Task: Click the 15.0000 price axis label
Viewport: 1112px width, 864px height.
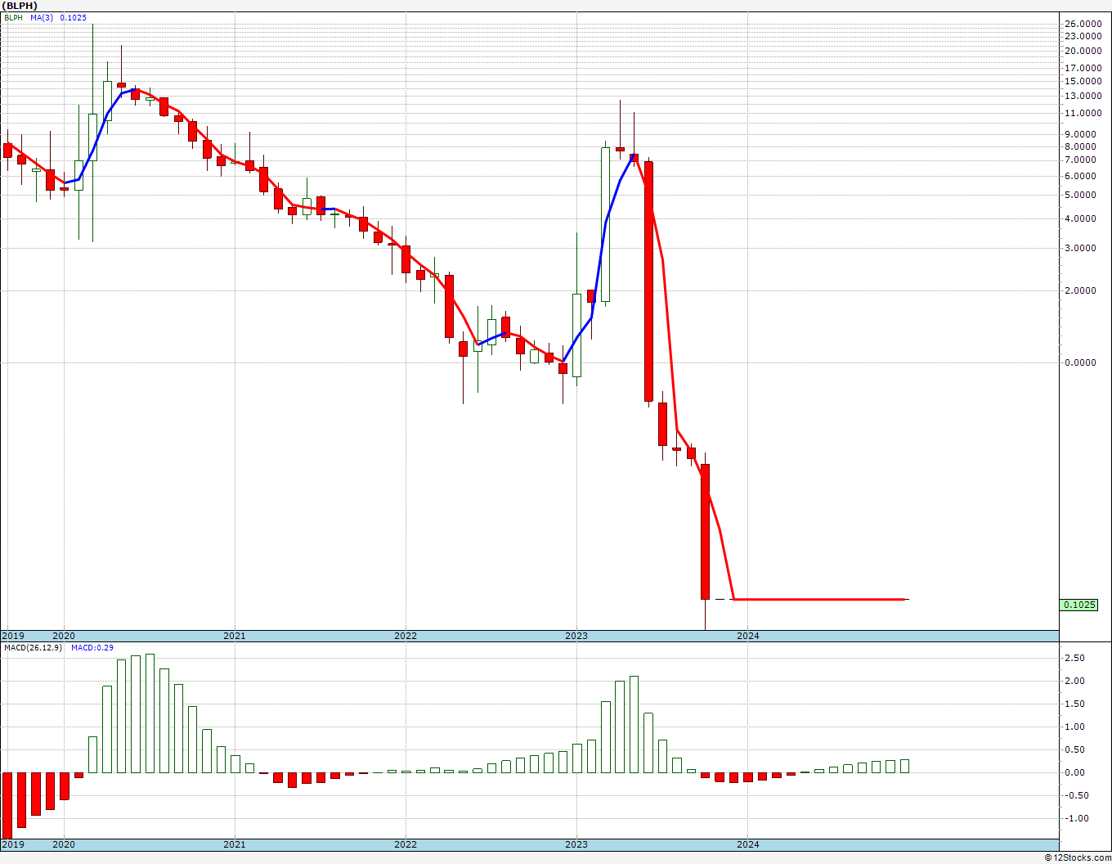Action: (1083, 81)
